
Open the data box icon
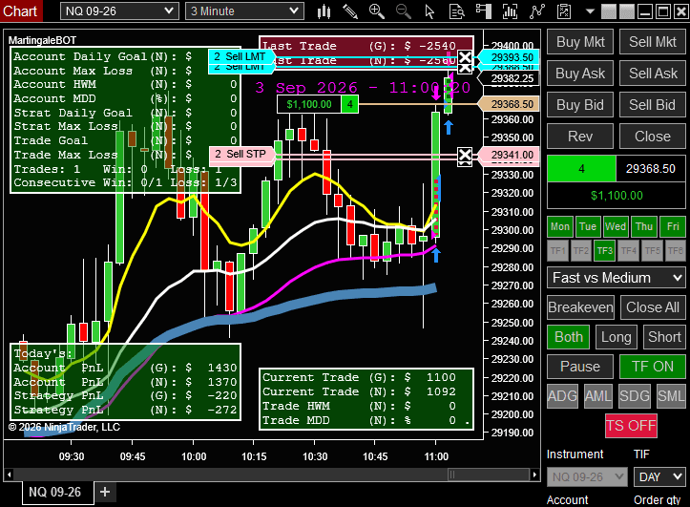(x=457, y=11)
